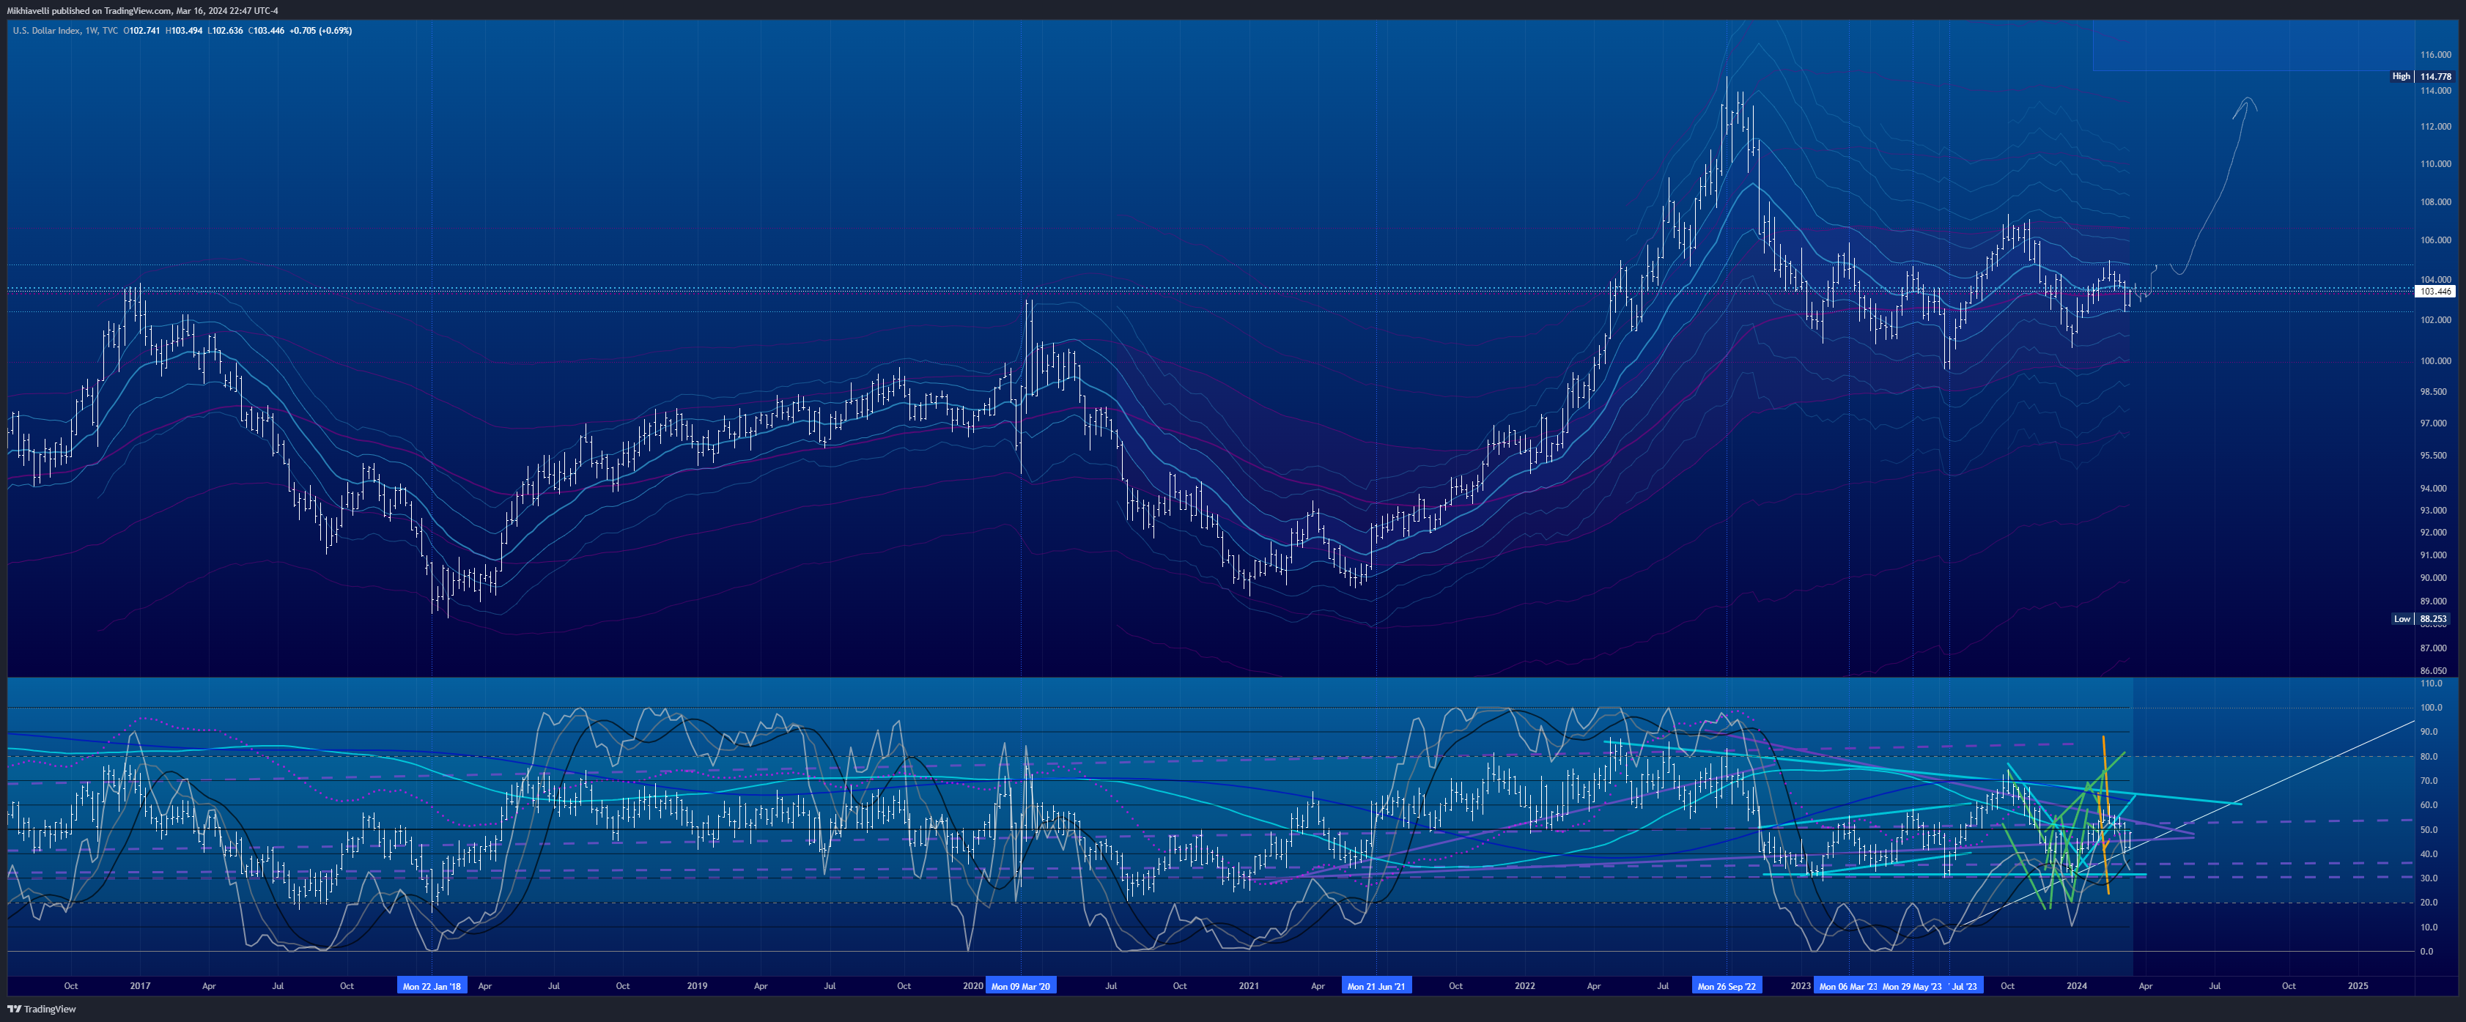Viewport: 2466px width, 1022px height.
Task: Click the 92.000 price scale label
Action: click(x=2434, y=532)
